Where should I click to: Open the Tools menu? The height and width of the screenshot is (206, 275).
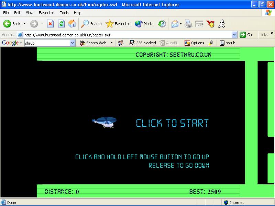point(64,13)
